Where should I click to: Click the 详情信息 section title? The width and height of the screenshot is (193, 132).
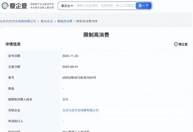(13, 44)
